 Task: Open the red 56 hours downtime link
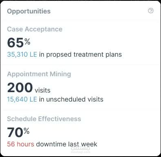21,144
